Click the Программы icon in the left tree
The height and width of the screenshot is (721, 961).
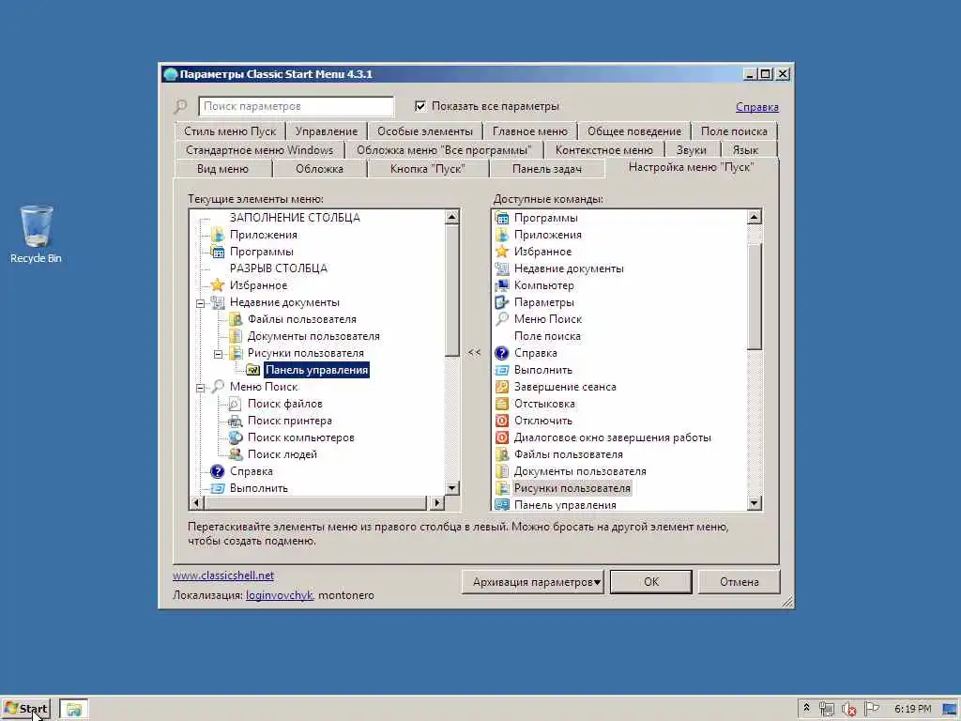click(218, 252)
